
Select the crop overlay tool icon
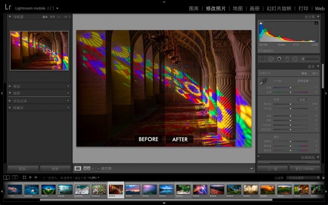[262, 59]
